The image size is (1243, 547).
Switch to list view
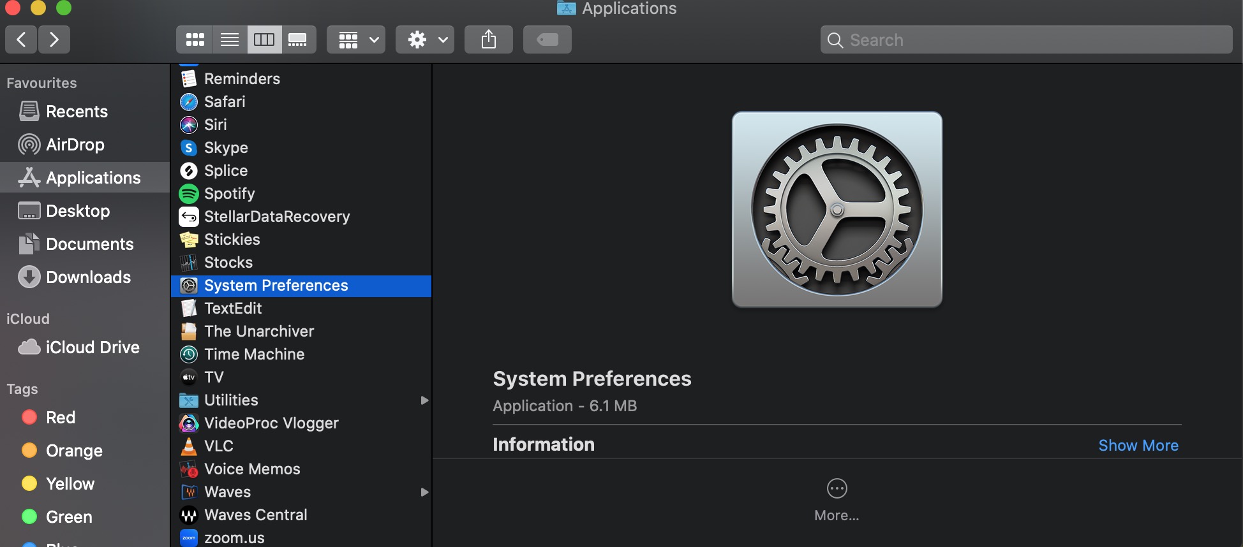230,40
